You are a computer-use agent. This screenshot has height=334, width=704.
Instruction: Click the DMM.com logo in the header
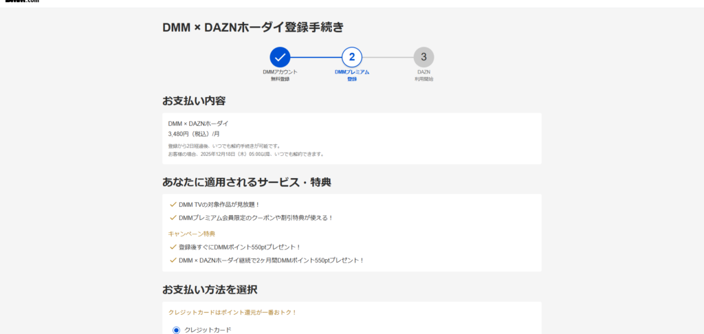coord(19,2)
